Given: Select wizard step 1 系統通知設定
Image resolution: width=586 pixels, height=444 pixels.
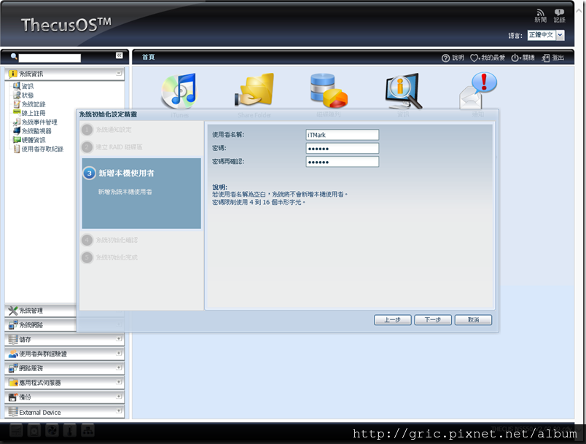Looking at the screenshot, I should click(106, 130).
